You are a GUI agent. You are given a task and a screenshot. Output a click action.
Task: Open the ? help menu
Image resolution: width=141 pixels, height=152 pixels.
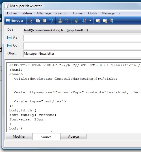click(x=120, y=13)
